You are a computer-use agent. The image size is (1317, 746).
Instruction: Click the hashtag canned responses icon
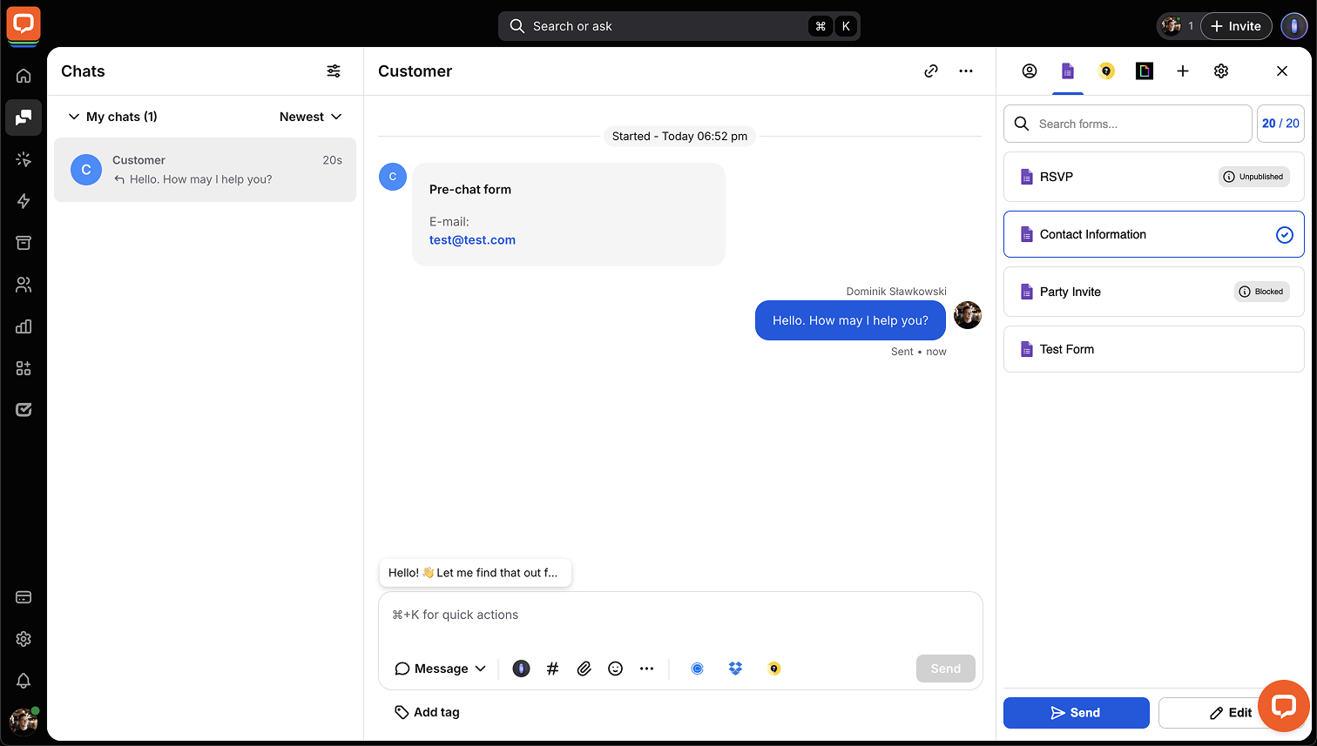coord(552,669)
